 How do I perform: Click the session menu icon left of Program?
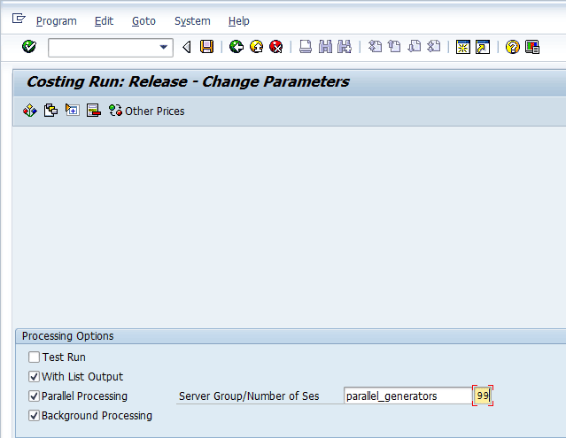tap(19, 18)
